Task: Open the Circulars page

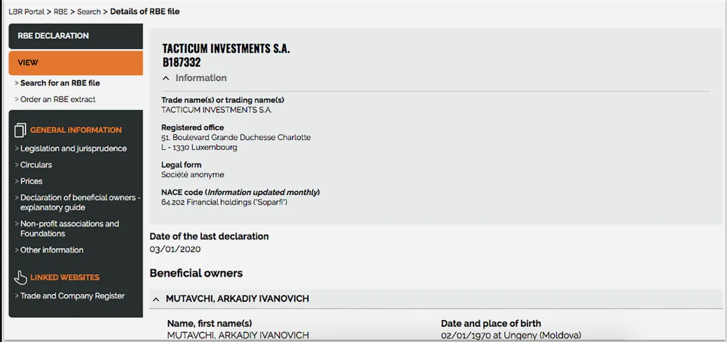Action: [36, 165]
